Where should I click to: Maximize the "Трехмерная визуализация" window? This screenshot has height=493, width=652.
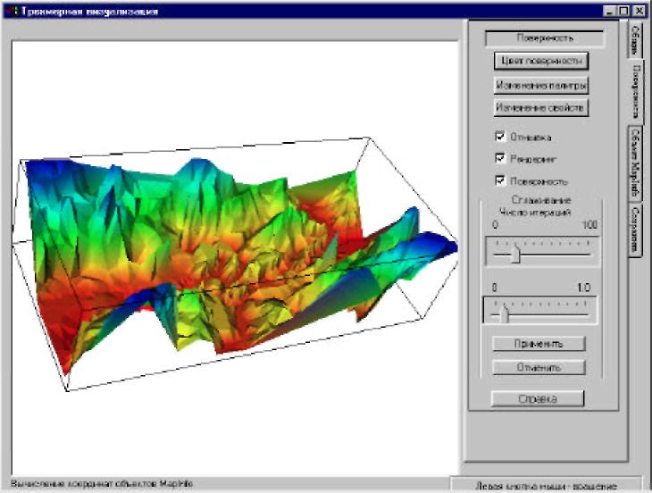623,12
